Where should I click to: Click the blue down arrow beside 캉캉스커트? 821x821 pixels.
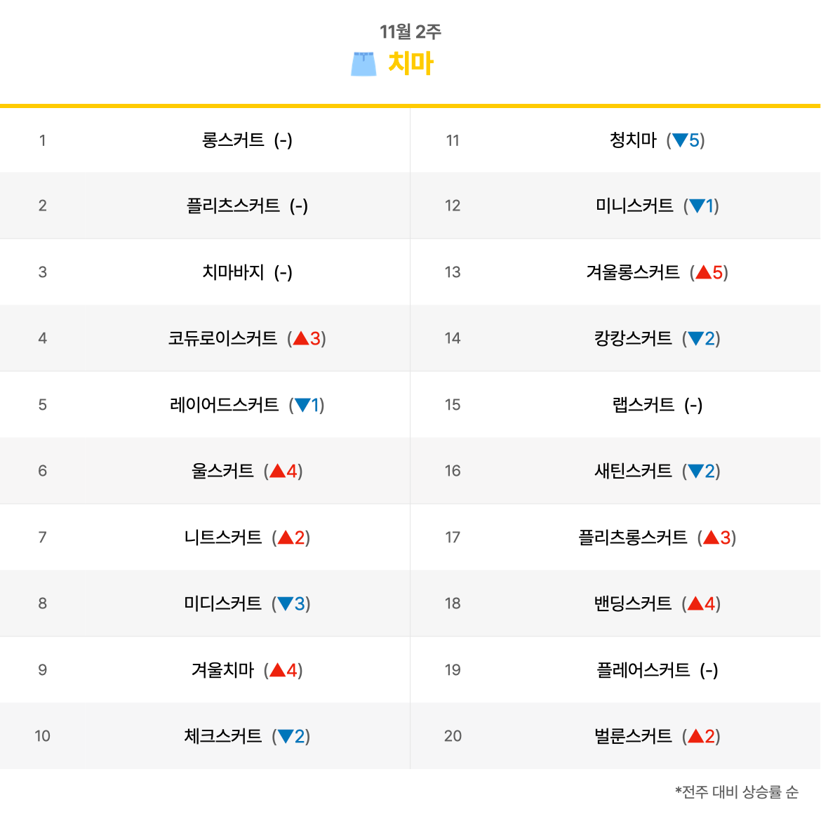[x=695, y=339]
